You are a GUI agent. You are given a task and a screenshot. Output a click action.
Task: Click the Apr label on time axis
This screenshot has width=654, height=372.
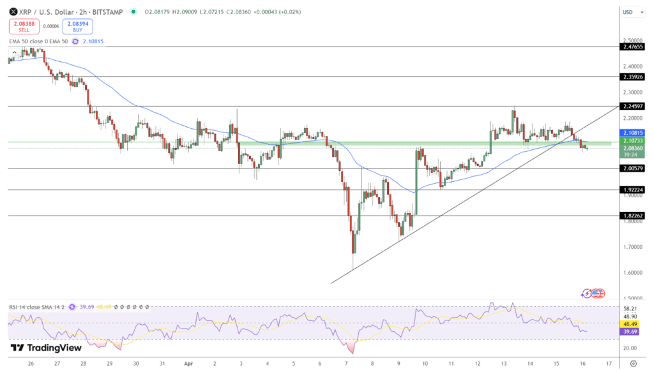pyautogui.click(x=188, y=364)
